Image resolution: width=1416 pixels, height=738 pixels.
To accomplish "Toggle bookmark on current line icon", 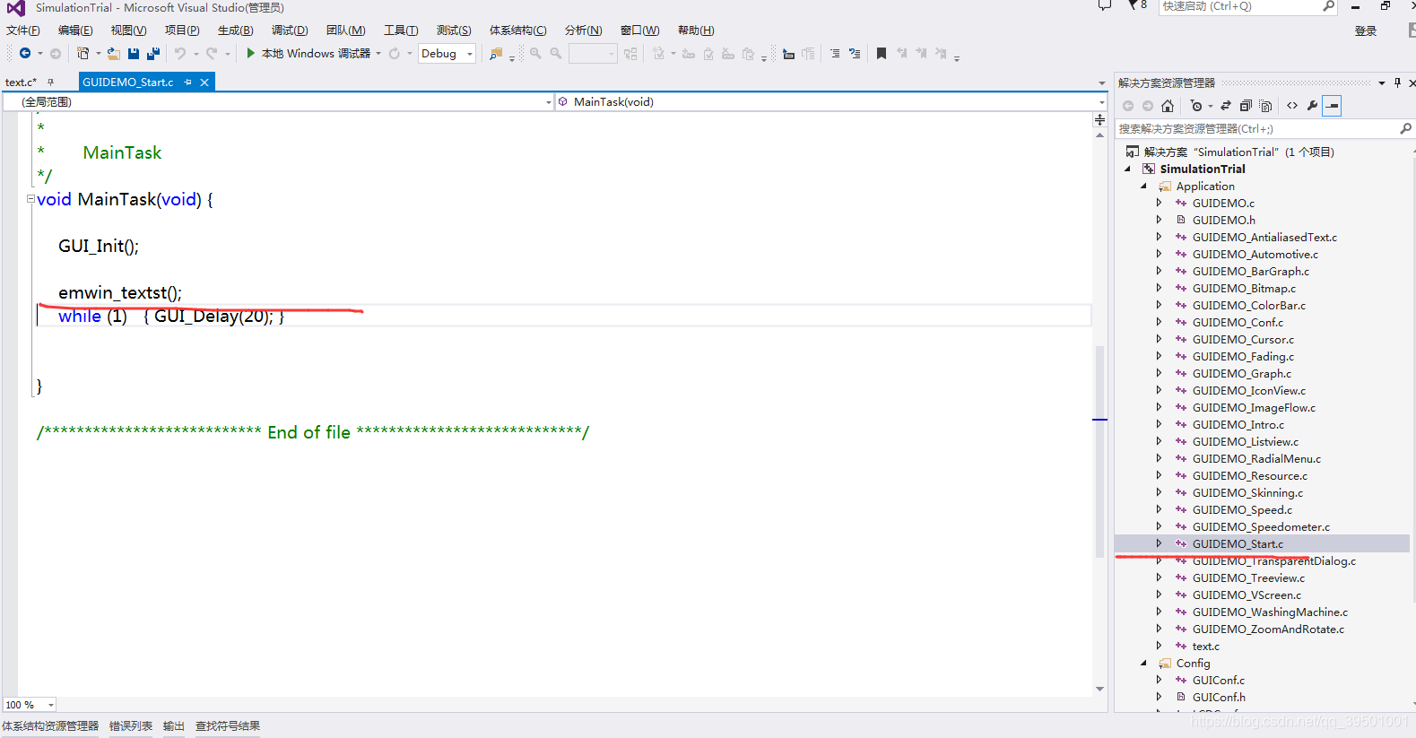I will click(x=882, y=54).
